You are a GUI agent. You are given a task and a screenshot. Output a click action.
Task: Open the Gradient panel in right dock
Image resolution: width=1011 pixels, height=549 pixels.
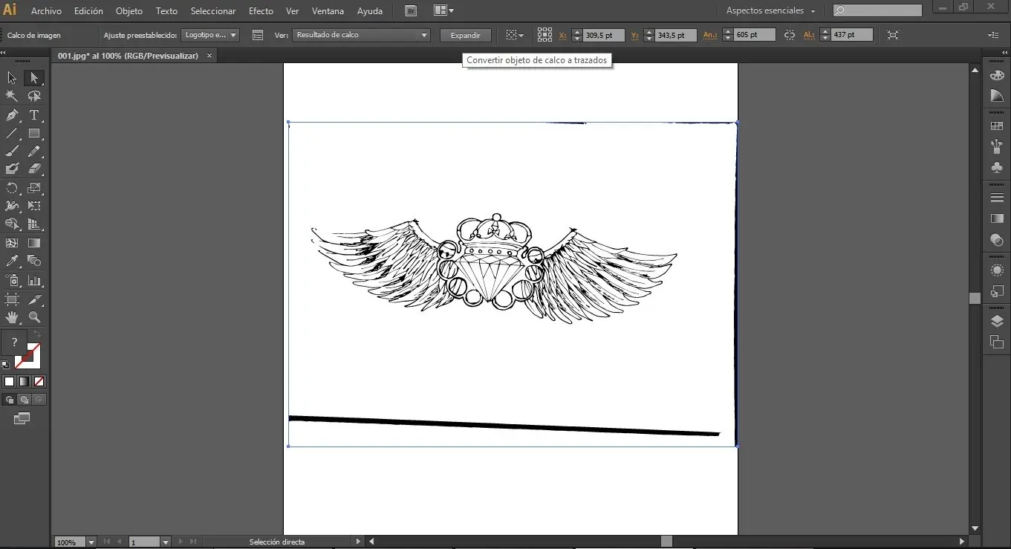[997, 218]
